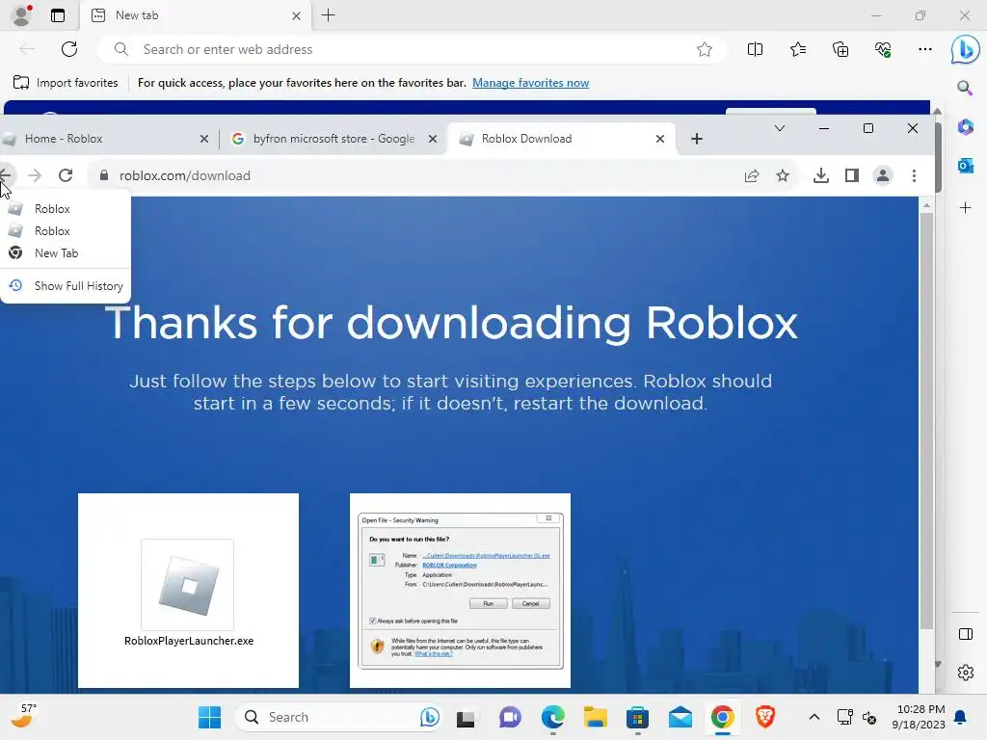Close byfron microsoft store tab
This screenshot has height=740, width=987.
point(433,139)
